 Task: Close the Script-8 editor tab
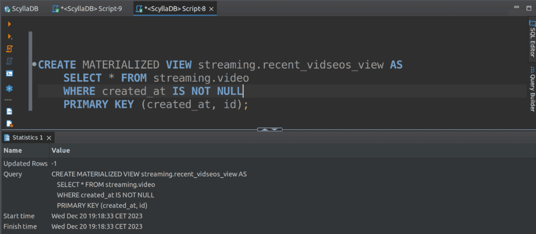[210, 9]
